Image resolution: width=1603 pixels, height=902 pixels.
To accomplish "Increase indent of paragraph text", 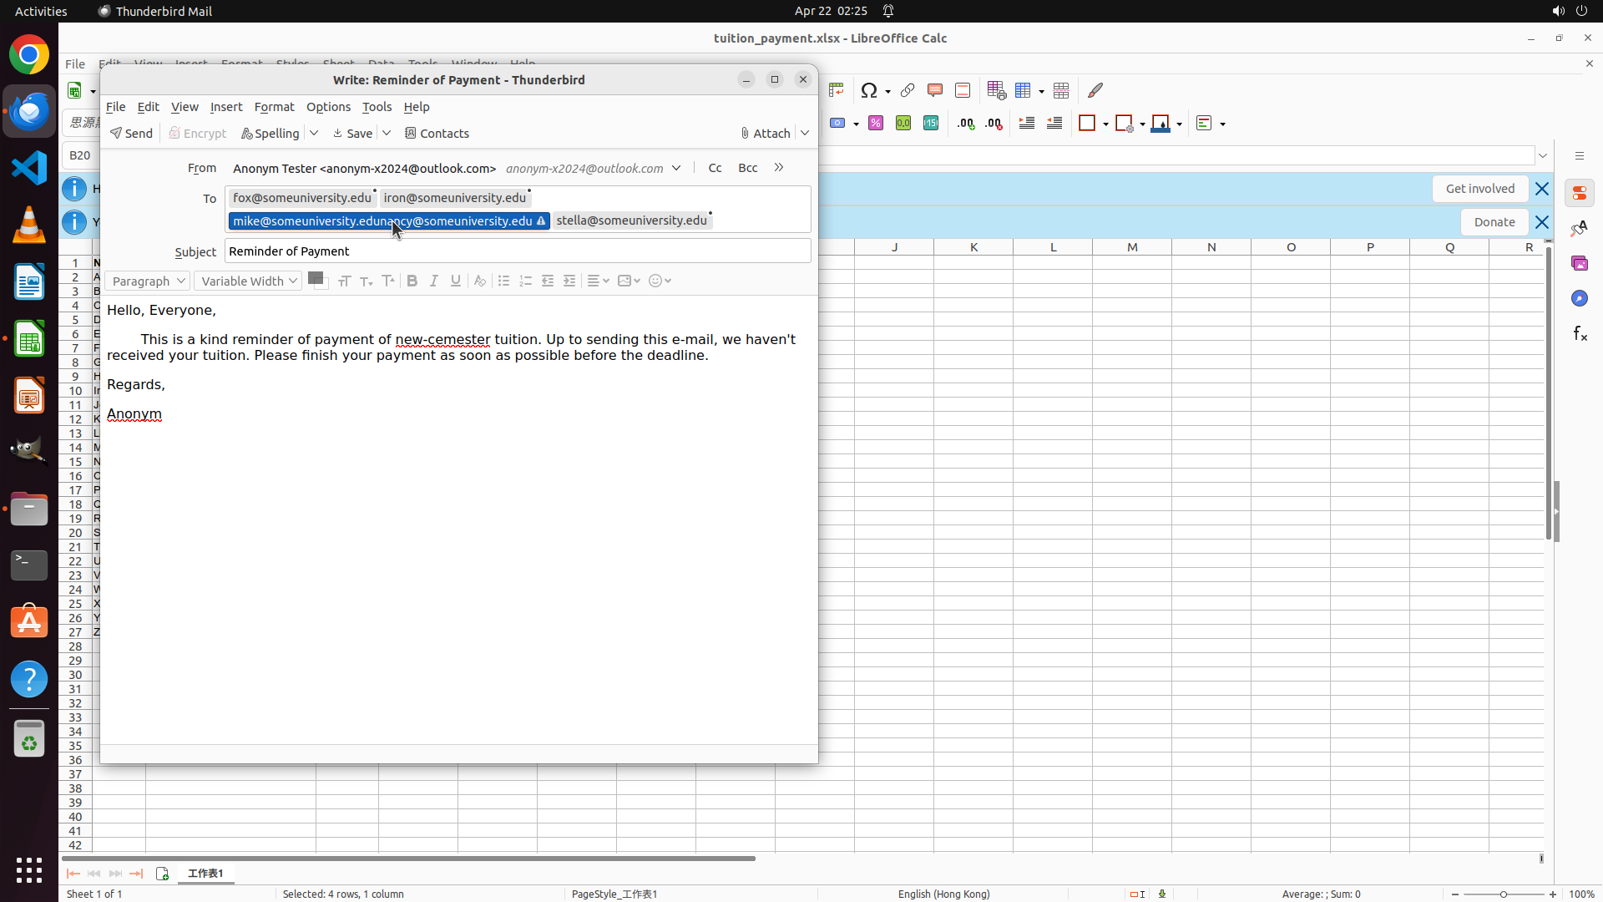I will 569,281.
